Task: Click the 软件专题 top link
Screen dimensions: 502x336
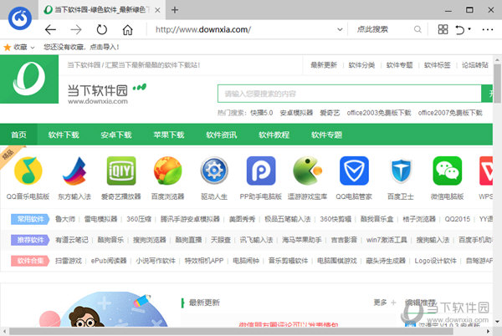Action: click(399, 65)
